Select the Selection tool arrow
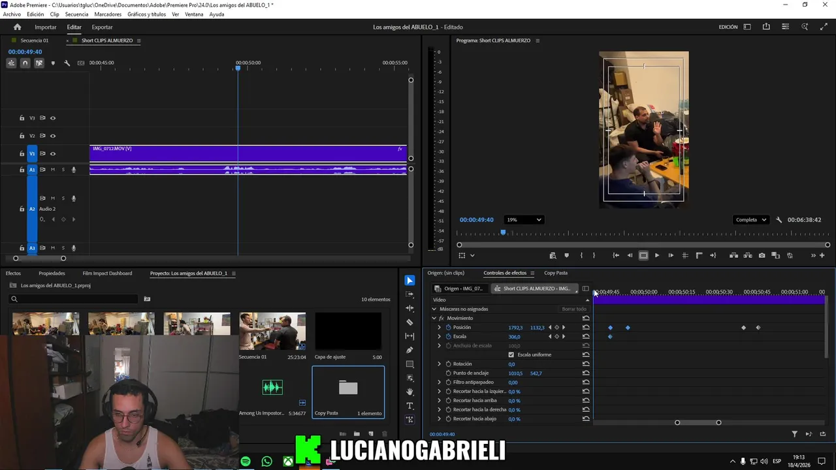Image resolution: width=836 pixels, height=470 pixels. [410, 281]
